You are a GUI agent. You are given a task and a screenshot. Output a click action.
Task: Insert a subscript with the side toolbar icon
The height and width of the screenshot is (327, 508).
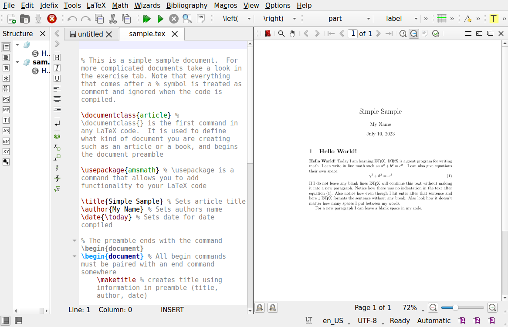tap(57, 147)
